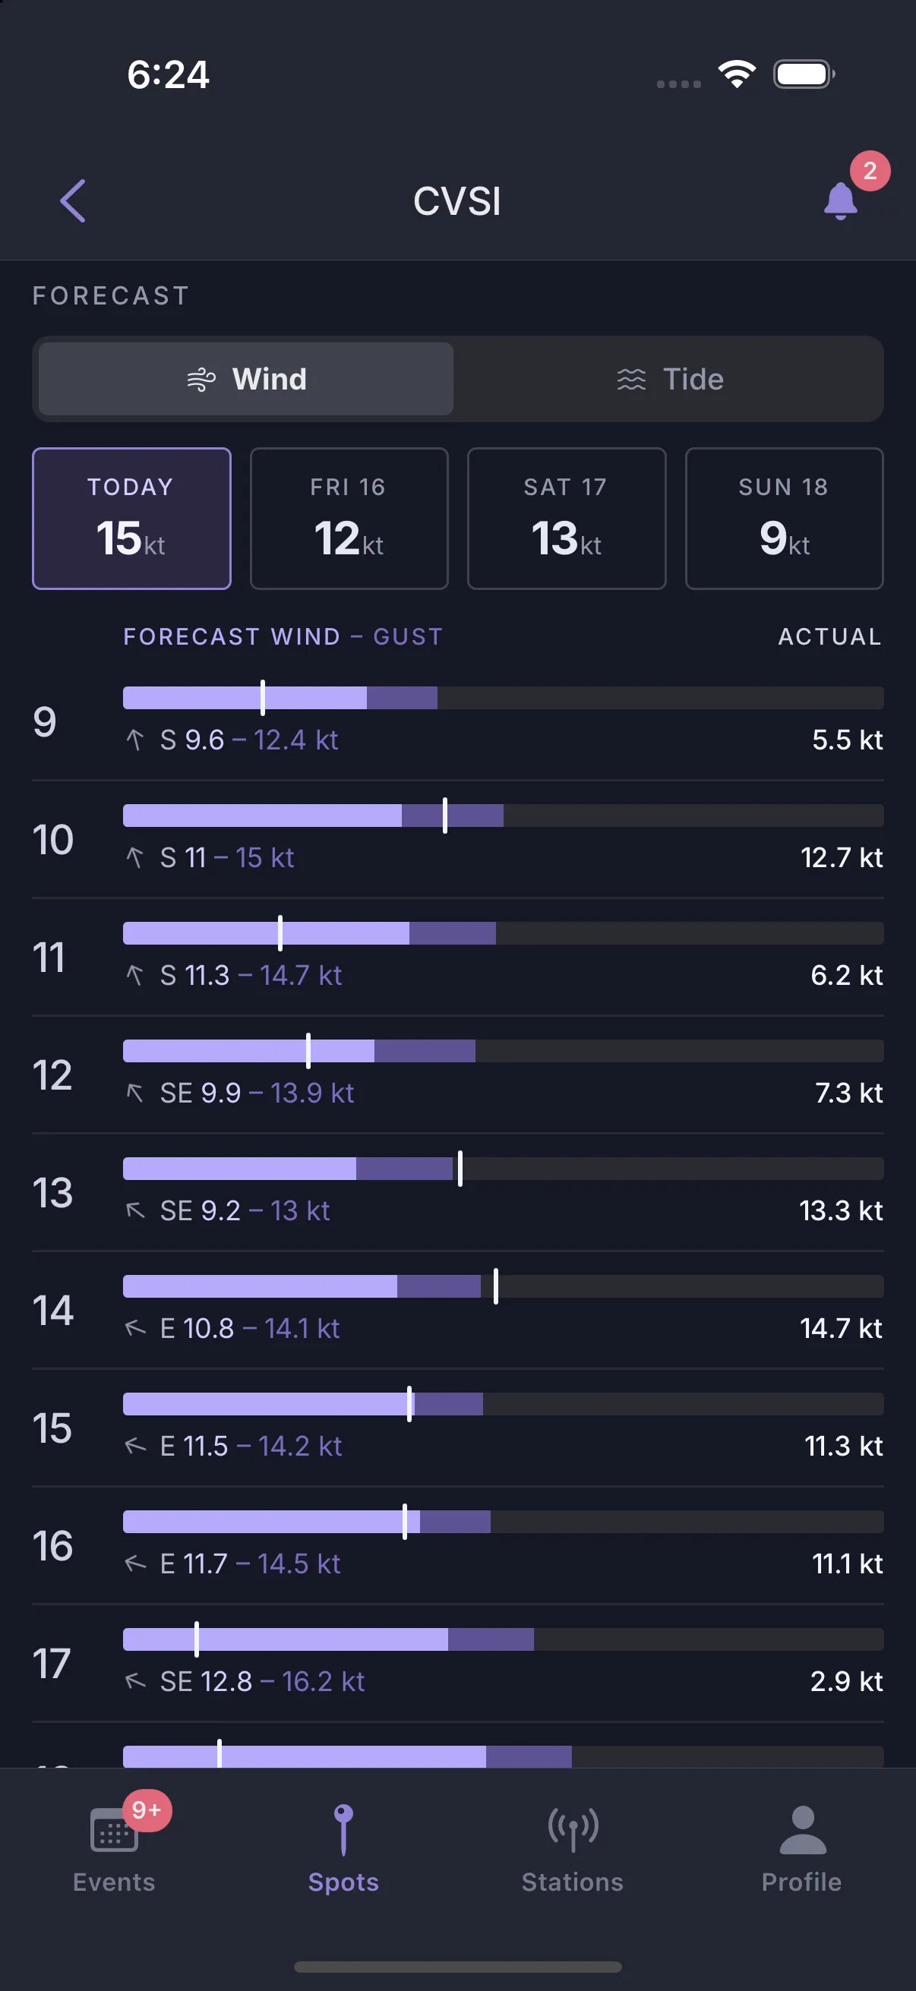
Task: Tap the back chevron arrow
Action: (73, 201)
